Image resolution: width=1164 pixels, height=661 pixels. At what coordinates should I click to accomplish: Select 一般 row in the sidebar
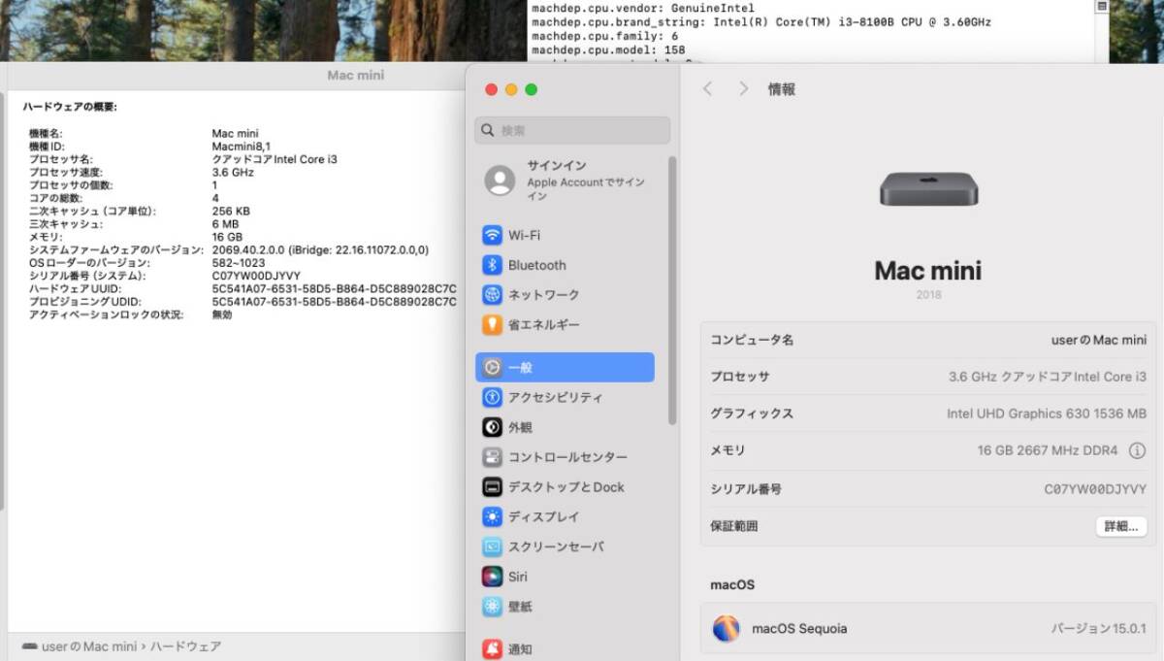(x=565, y=367)
